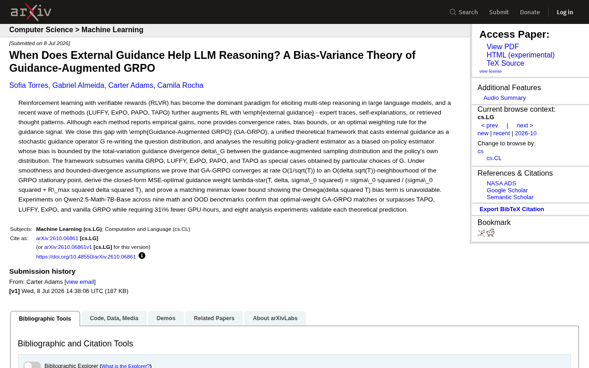The image size is (589, 368).
Task: Open the 2026-10 listing
Action: point(525,133)
